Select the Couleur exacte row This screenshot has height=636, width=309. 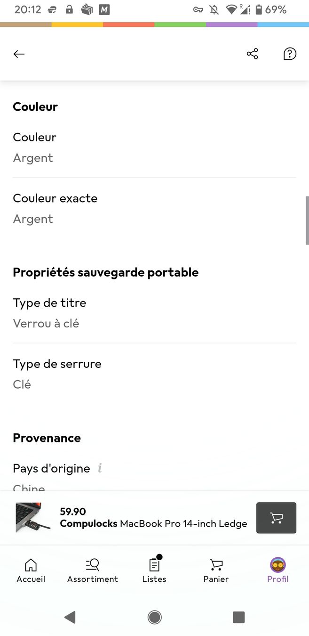(x=154, y=208)
